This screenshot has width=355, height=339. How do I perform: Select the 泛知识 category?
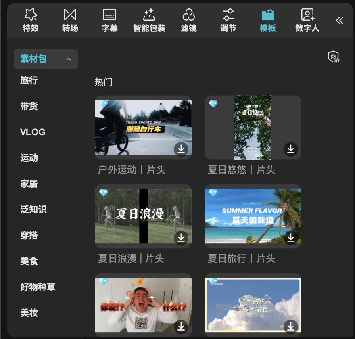pyautogui.click(x=33, y=209)
